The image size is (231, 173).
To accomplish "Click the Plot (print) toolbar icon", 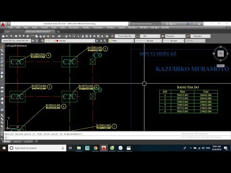I will (16, 36).
